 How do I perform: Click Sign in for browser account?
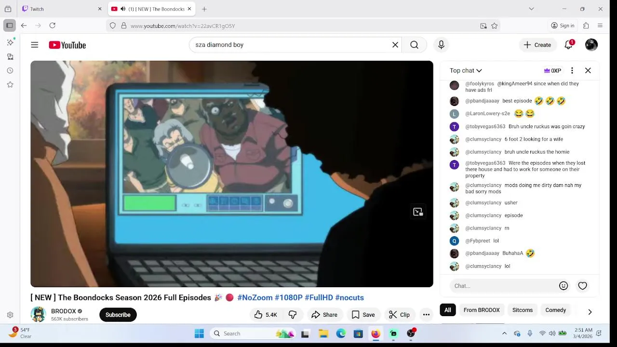tap(563, 26)
